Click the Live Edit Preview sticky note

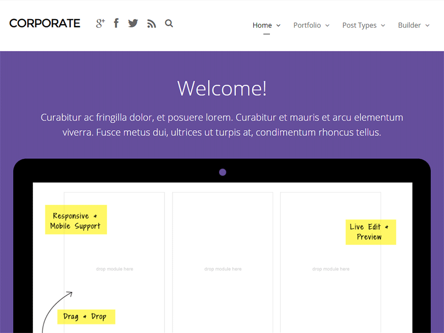(370, 232)
